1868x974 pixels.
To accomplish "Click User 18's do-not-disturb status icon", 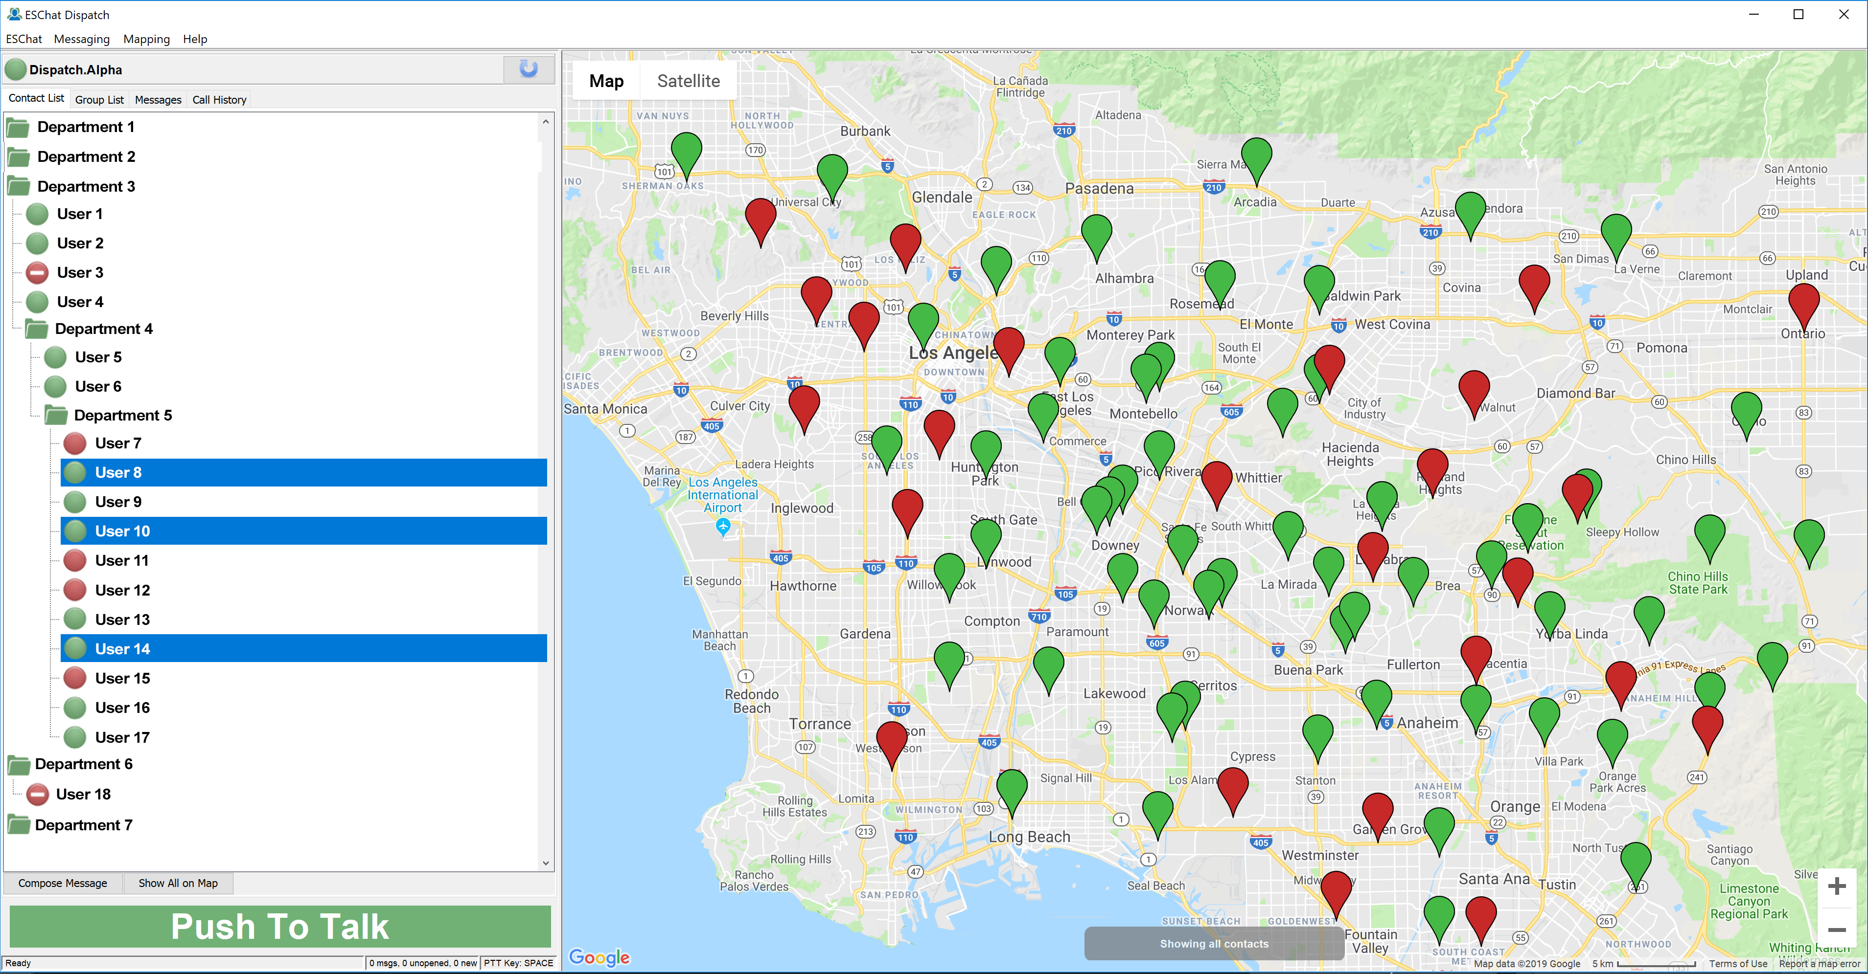I will (x=38, y=794).
